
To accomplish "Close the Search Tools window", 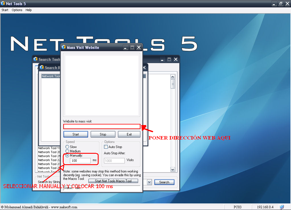I will point(176,59).
